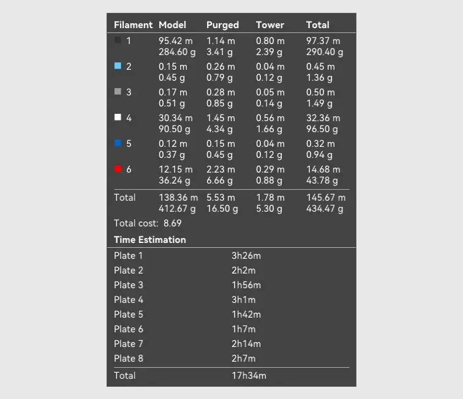Viewport: 463px width, 399px height.
Task: Click the 434.47 g grand total weight
Action: pos(325,209)
